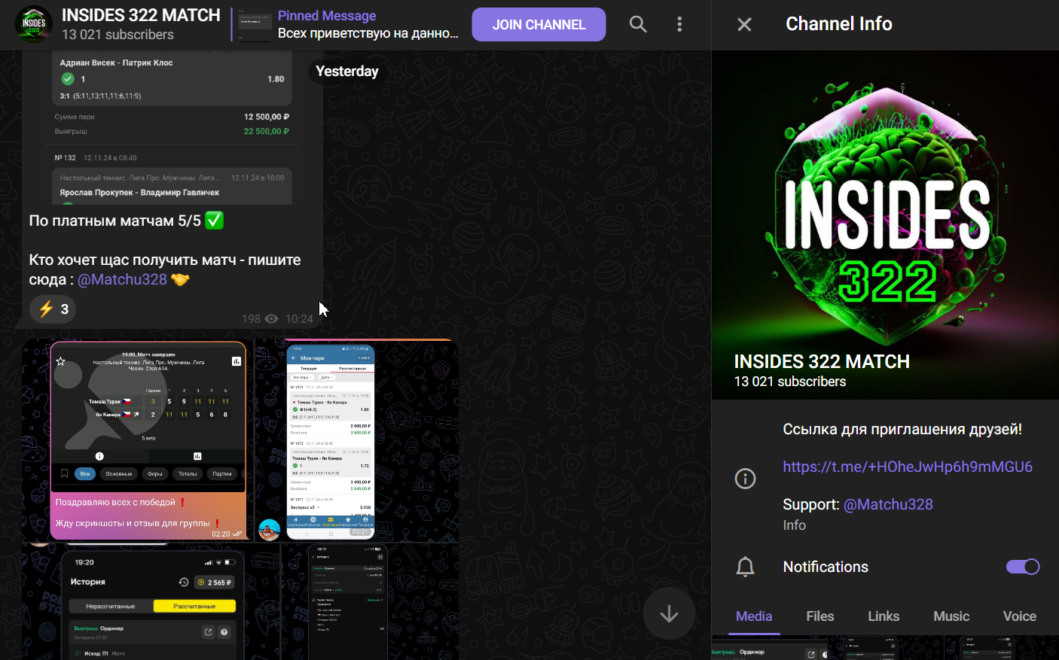Screen dimensions: 1059x660
Task: Open the t.me invite link
Action: (x=908, y=467)
